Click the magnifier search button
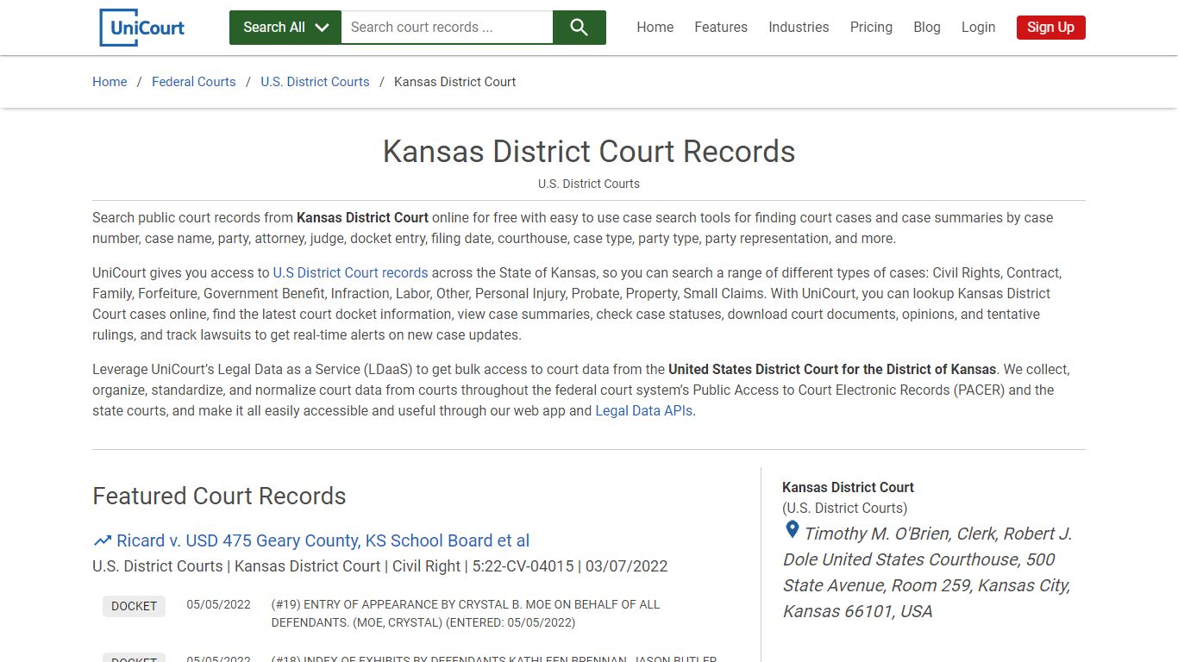 [580, 28]
